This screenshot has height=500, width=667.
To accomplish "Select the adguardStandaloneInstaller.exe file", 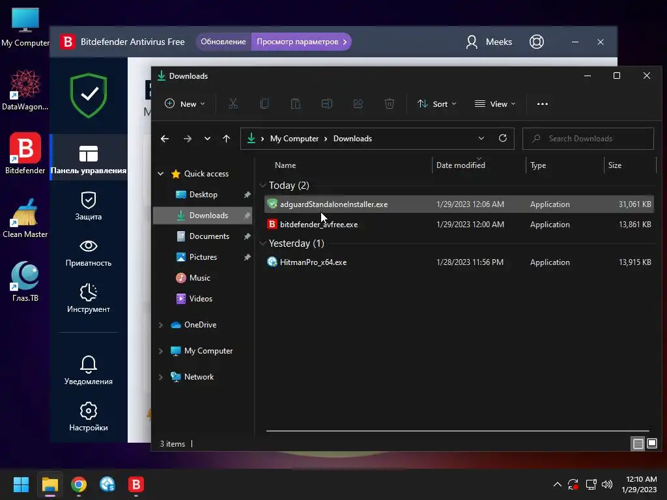I will tap(459, 204).
